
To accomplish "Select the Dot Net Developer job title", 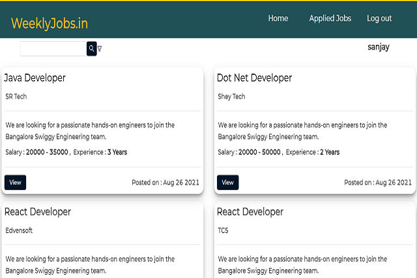I will [254, 78].
